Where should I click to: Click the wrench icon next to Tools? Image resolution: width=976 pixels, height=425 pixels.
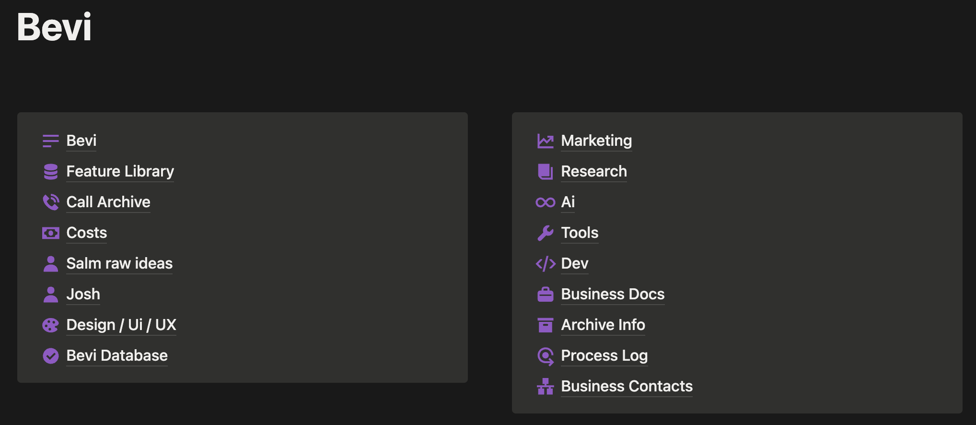(x=545, y=233)
